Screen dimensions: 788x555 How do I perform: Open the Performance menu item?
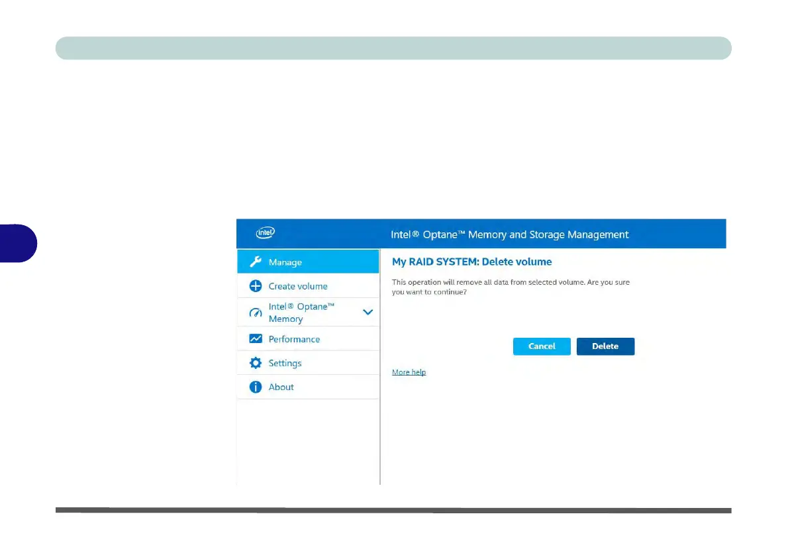click(x=308, y=339)
